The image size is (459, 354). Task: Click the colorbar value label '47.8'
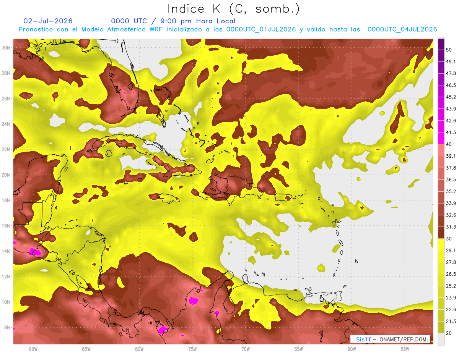click(x=451, y=73)
